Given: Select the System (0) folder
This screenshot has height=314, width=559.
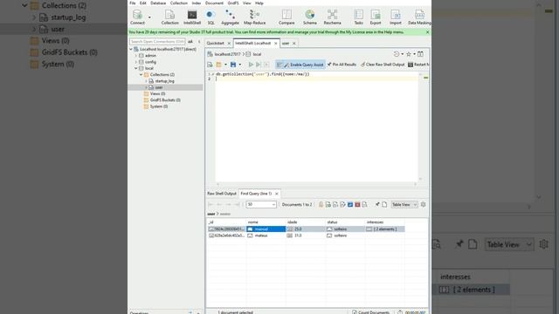Looking at the screenshot, I should click(159, 106).
